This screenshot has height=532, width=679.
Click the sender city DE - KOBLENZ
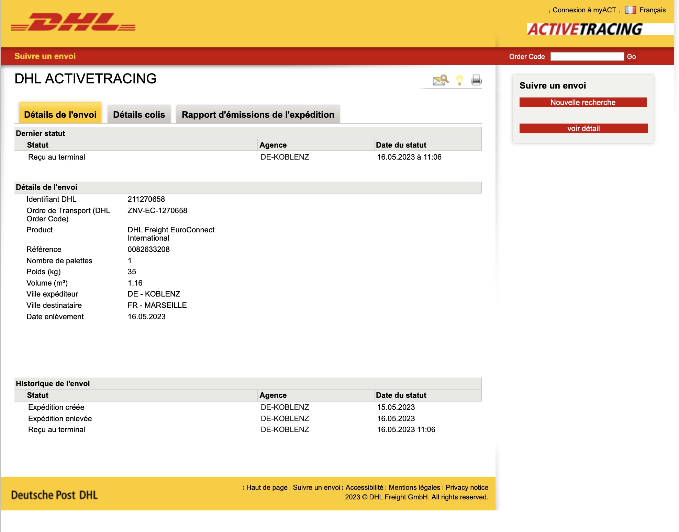coord(154,294)
